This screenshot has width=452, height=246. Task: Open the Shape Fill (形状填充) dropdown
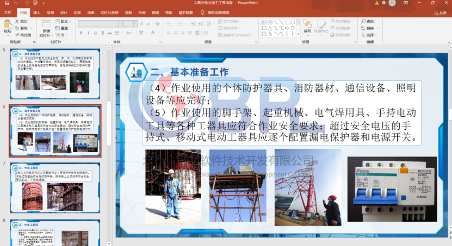click(x=342, y=21)
